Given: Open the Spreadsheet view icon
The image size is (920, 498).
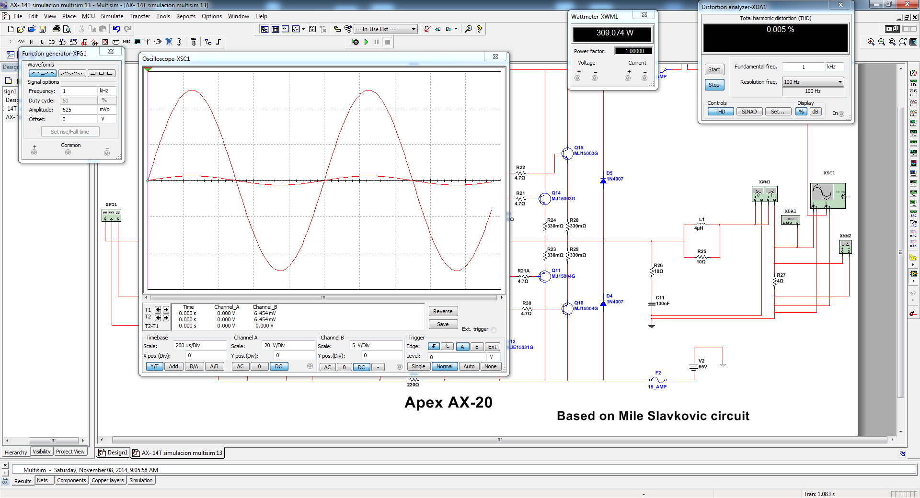Looking at the screenshot, I should pyautogui.click(x=275, y=29).
